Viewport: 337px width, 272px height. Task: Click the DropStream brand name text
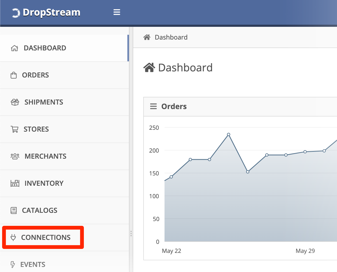[51, 12]
